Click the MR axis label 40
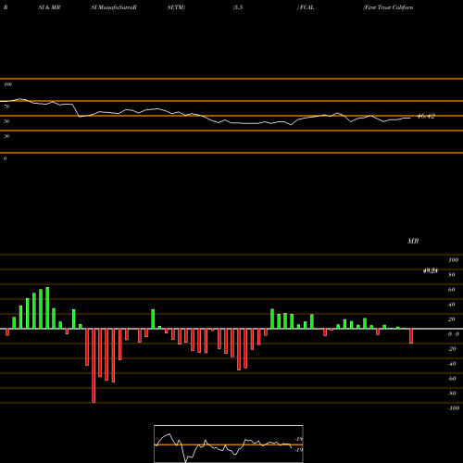The height and width of the screenshot is (463, 463). [452, 305]
